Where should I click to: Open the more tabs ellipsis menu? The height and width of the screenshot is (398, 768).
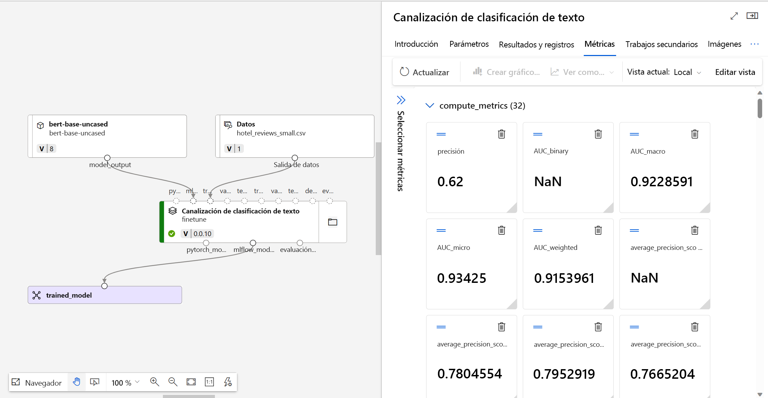pyautogui.click(x=754, y=44)
